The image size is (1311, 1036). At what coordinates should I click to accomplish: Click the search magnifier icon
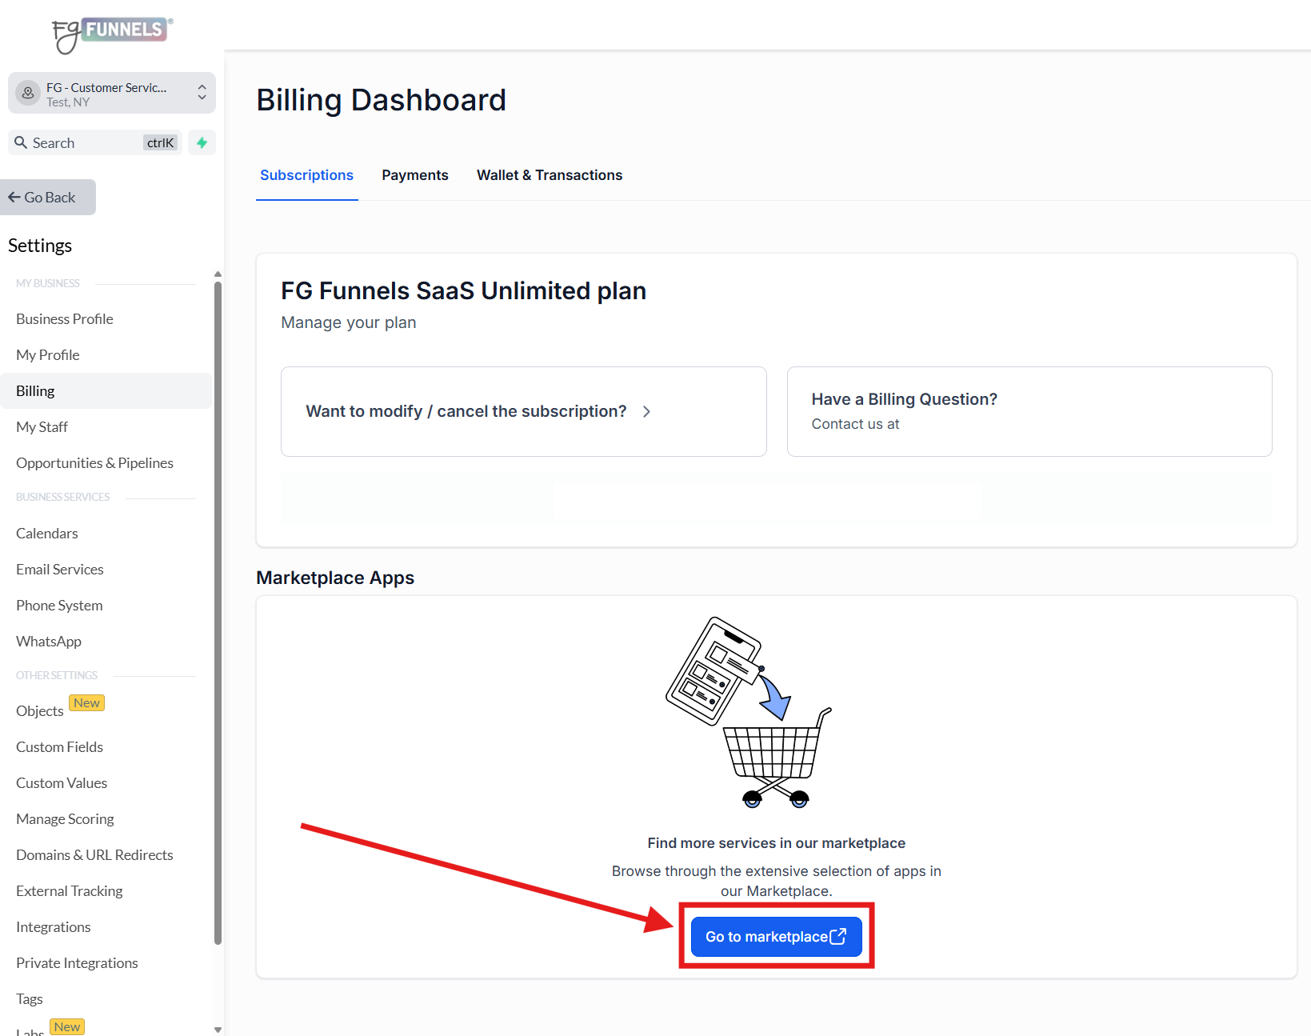(21, 142)
